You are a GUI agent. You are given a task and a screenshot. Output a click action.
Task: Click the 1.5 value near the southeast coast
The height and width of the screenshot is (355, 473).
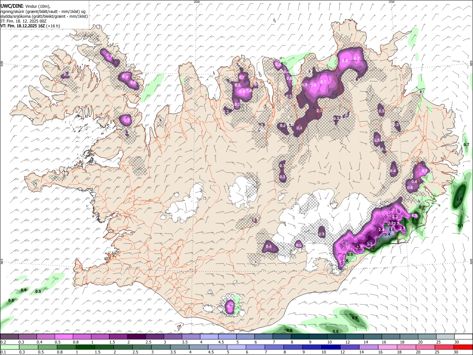pyautogui.click(x=415, y=216)
